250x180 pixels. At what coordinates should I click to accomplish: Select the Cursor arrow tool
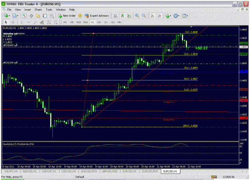point(6,22)
